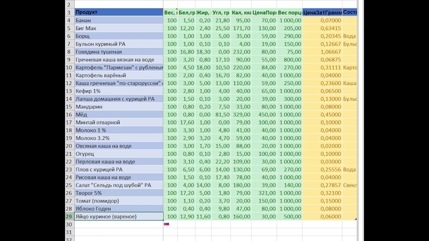Select row header number 30
Image resolution: width=429 pixels, height=241 pixels.
click(69, 224)
